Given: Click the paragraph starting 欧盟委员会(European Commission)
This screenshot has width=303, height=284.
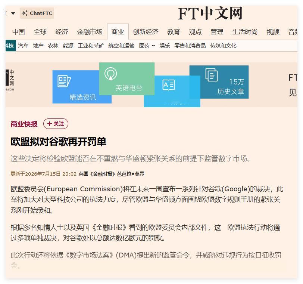Looking at the screenshot, I should click(147, 200).
